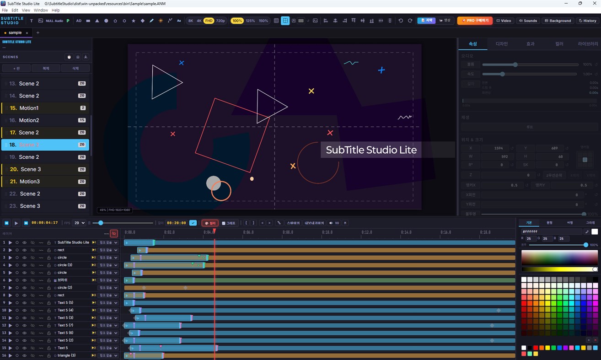Select the star shape tool
601x360 pixels.
click(x=134, y=21)
